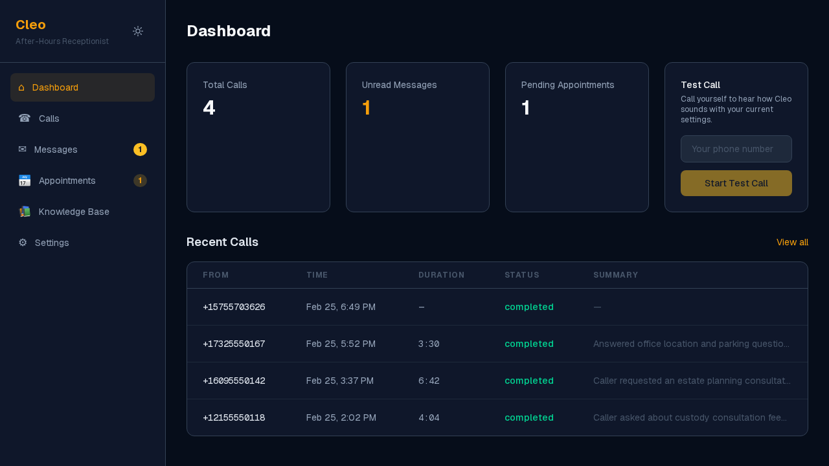This screenshot has height=466, width=829.
Task: Click the phone icon next to Calls
Action: [x=24, y=118]
